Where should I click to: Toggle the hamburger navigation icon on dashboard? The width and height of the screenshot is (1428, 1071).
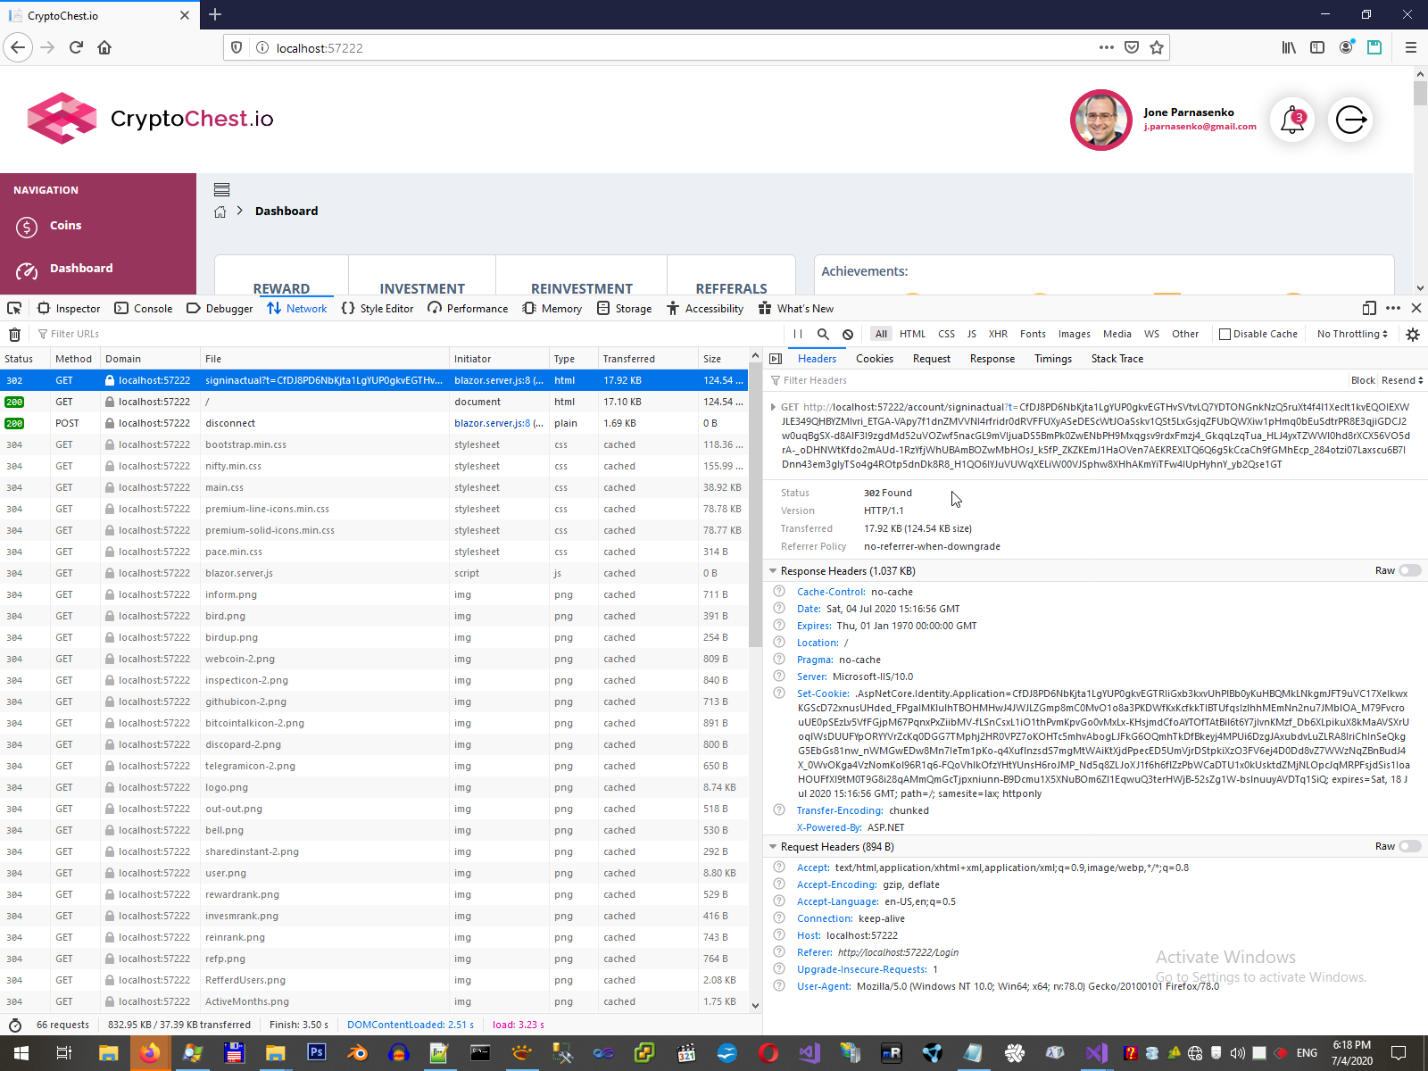click(x=221, y=189)
